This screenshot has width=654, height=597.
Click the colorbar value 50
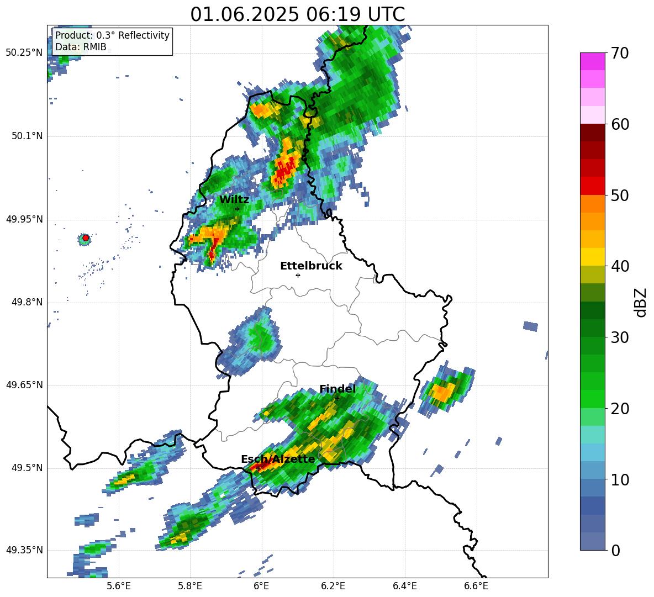620,195
